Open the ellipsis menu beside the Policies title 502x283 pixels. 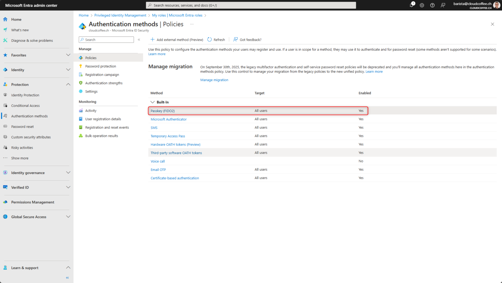[x=192, y=24]
